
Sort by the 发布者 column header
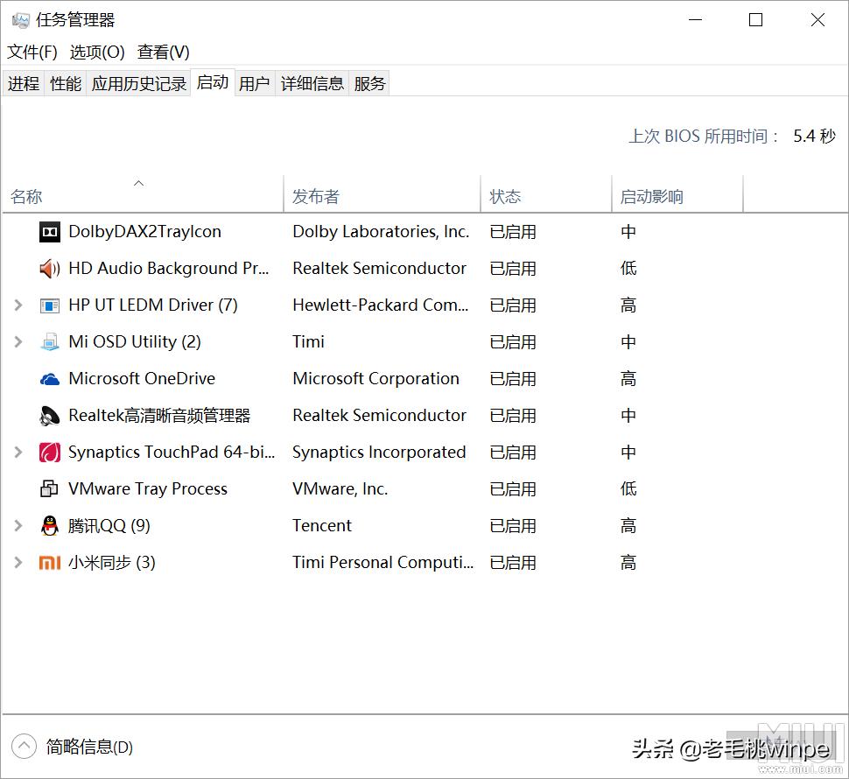point(316,197)
